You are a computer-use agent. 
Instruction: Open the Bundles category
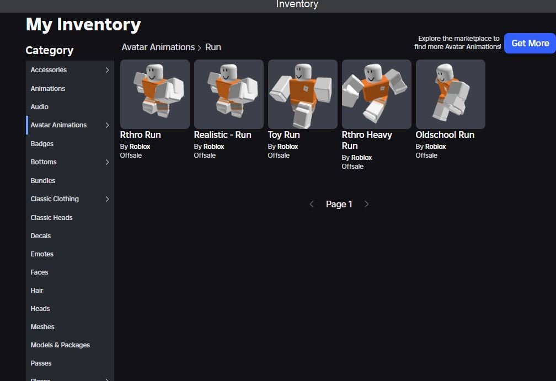pos(43,181)
